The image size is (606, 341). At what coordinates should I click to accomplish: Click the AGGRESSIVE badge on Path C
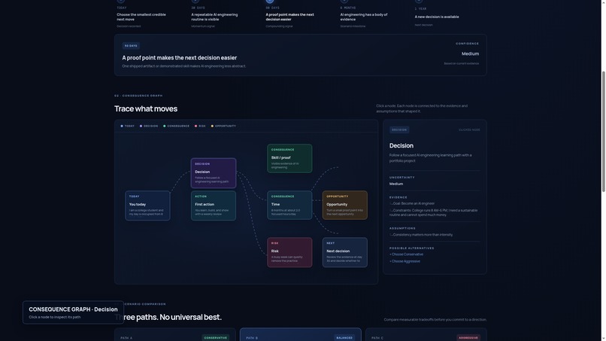click(468, 338)
